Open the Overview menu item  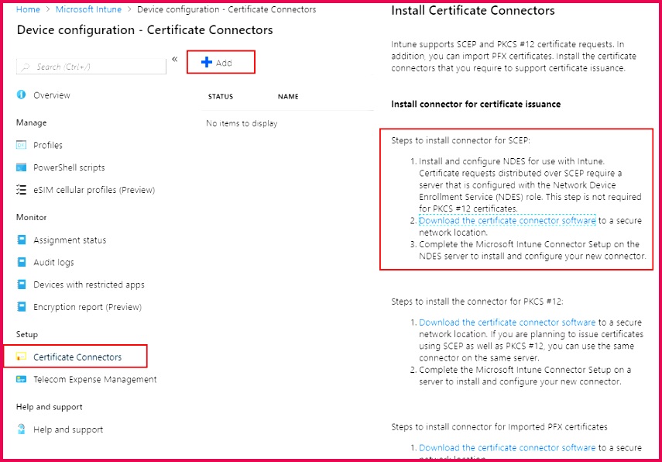pyautogui.click(x=52, y=95)
